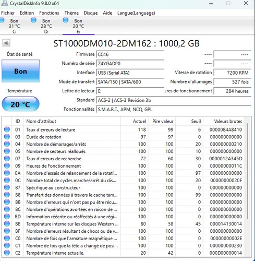Select row Heures de Fonctionnement

pos(123,166)
